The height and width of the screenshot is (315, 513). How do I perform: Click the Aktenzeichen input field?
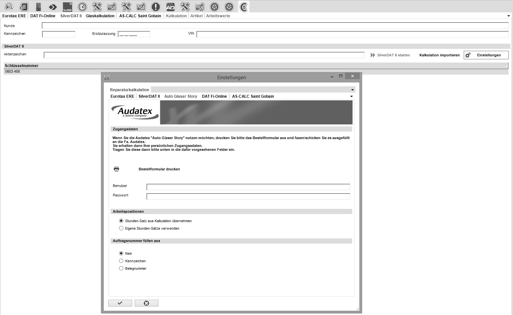[x=204, y=55]
